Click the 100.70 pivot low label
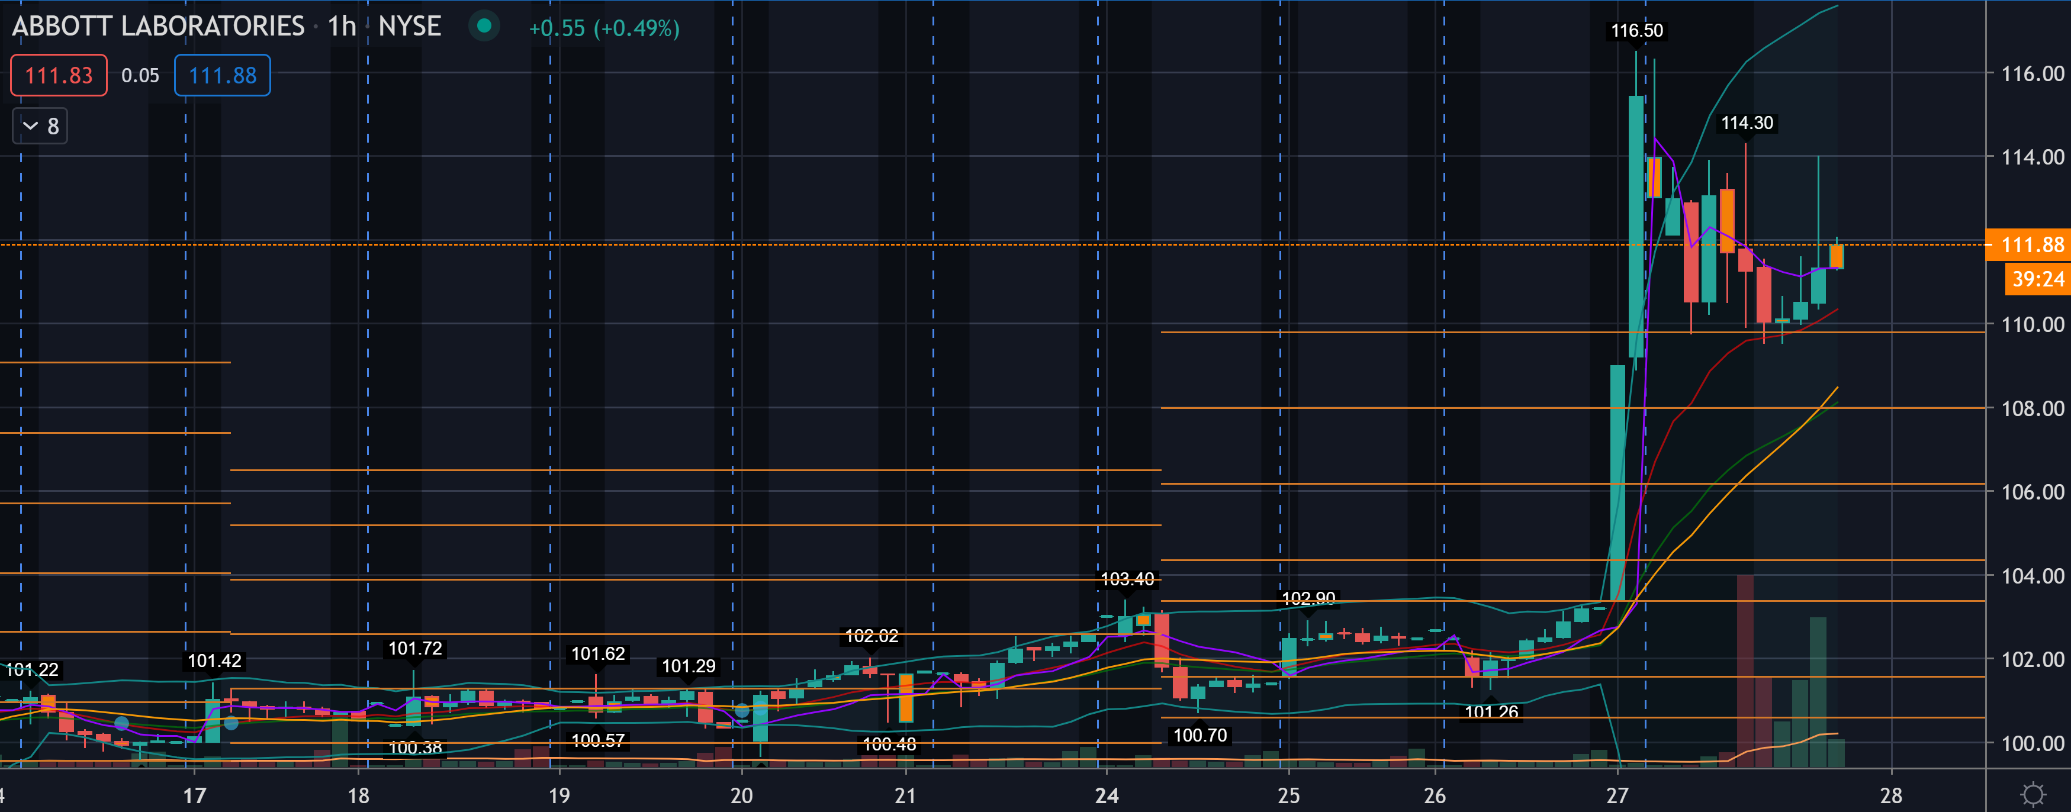2071x812 pixels. coord(1200,735)
